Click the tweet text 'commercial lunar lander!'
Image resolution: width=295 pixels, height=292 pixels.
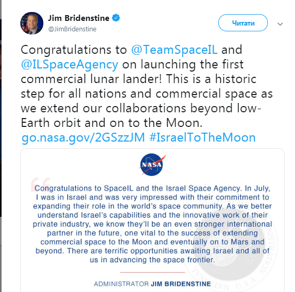[x=91, y=79]
